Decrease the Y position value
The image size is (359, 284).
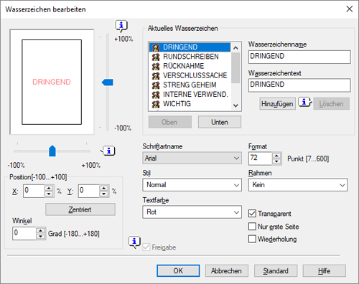tap(104, 194)
